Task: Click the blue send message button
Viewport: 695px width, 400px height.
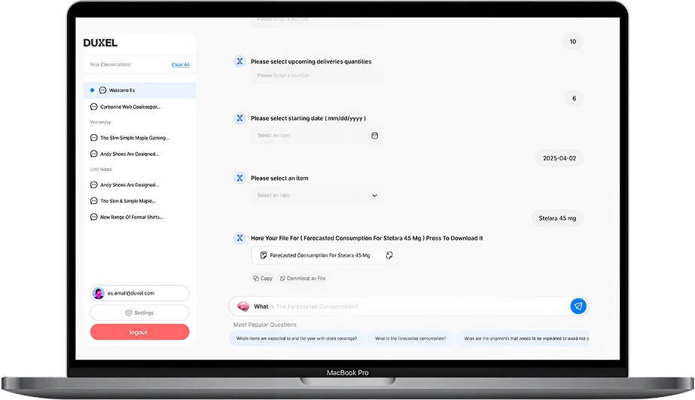Action: click(x=578, y=306)
